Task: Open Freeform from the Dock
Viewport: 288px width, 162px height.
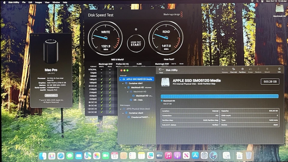Action: [150, 156]
